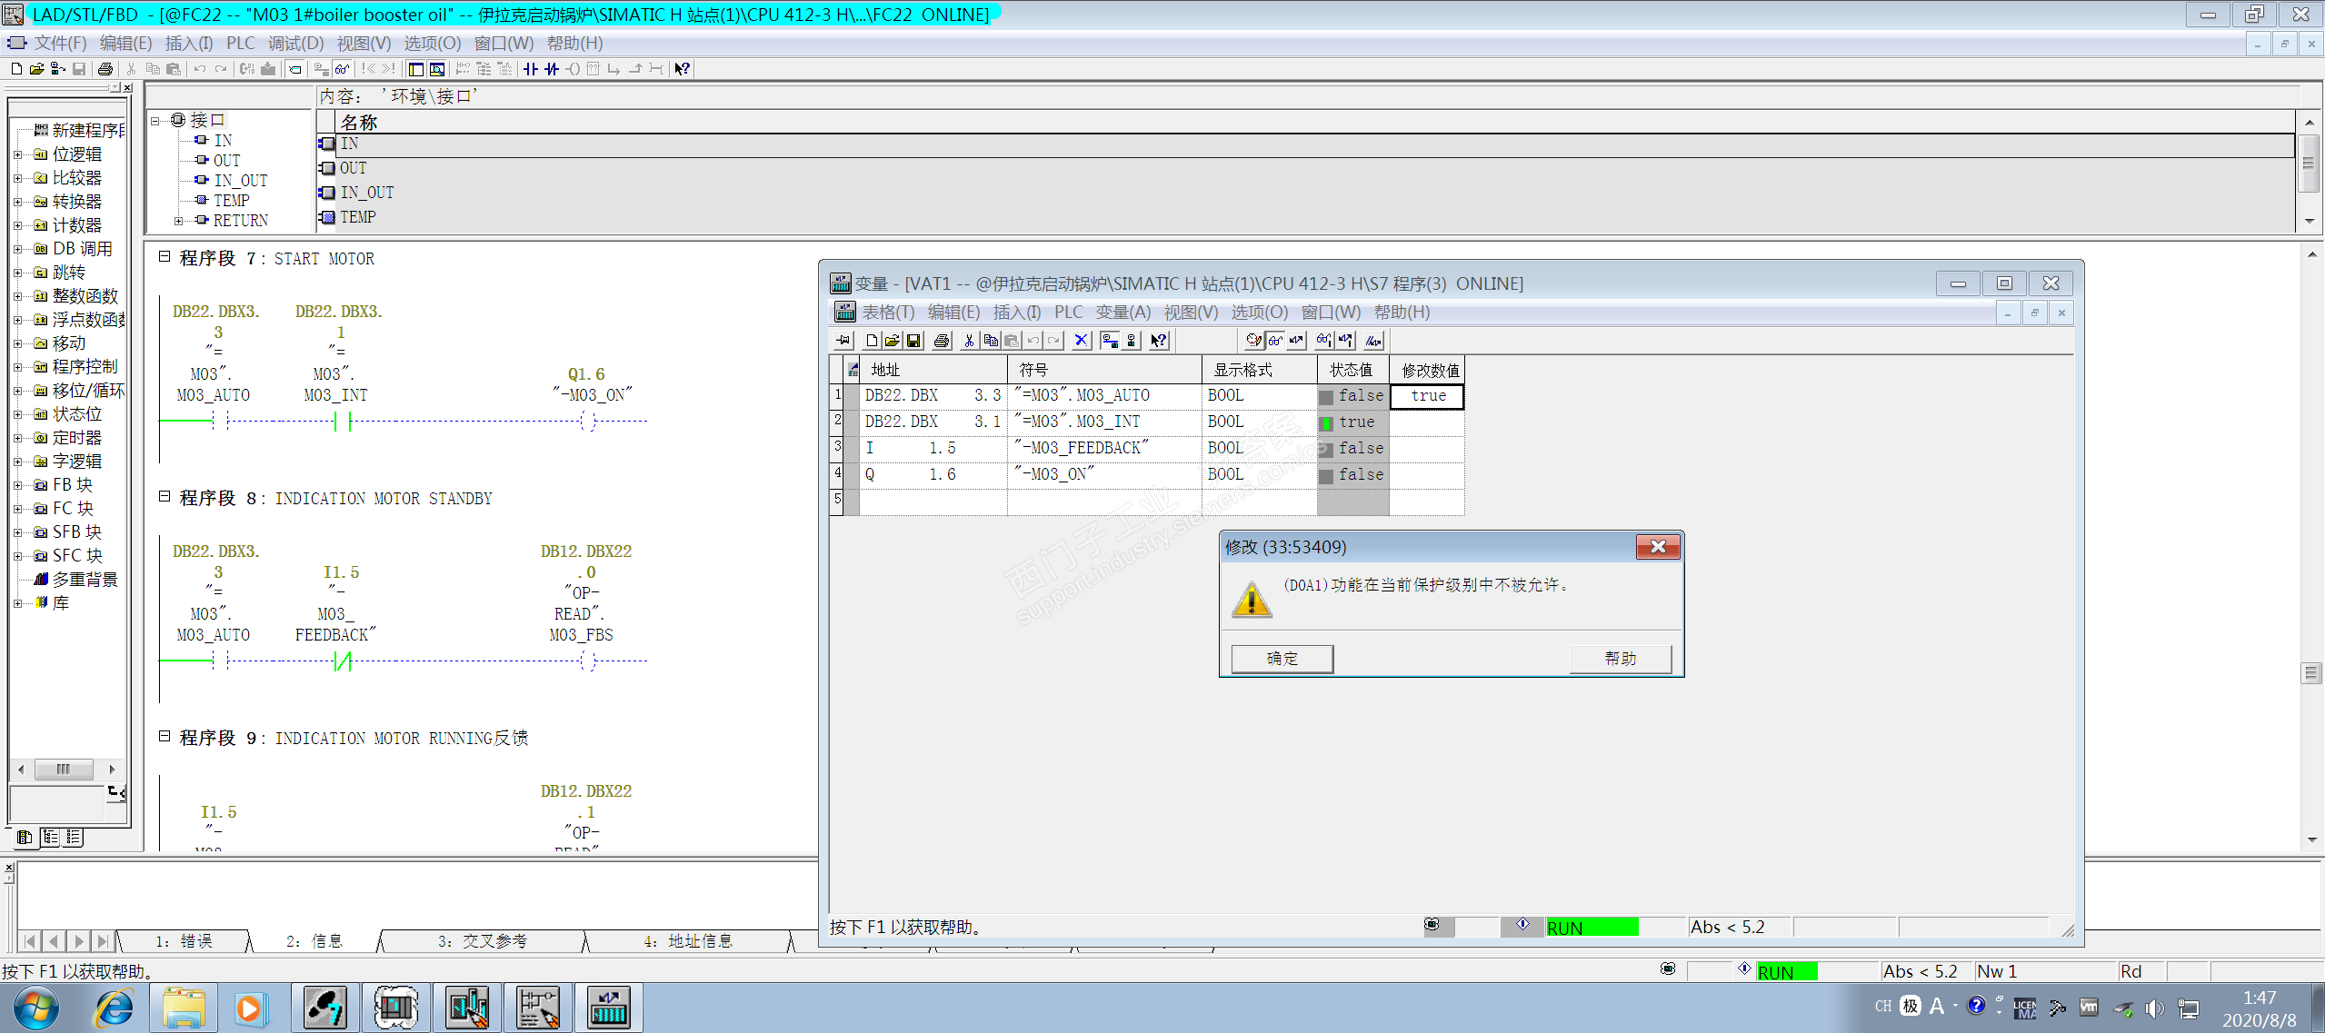Collapse 程序段 7 START MOTOR network

click(x=165, y=257)
